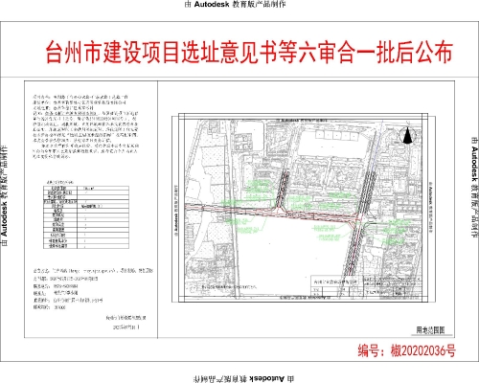Click the contact phone number line
The height and width of the screenshot is (383, 479).
click(56, 286)
